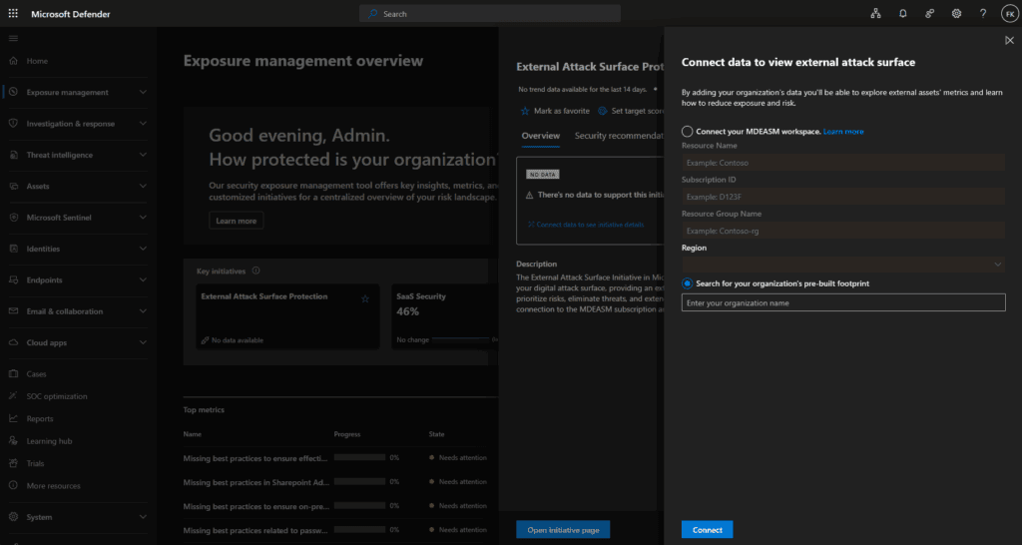1022x545 pixels.
Task: Click the Assets sidebar icon
Action: pos(13,186)
